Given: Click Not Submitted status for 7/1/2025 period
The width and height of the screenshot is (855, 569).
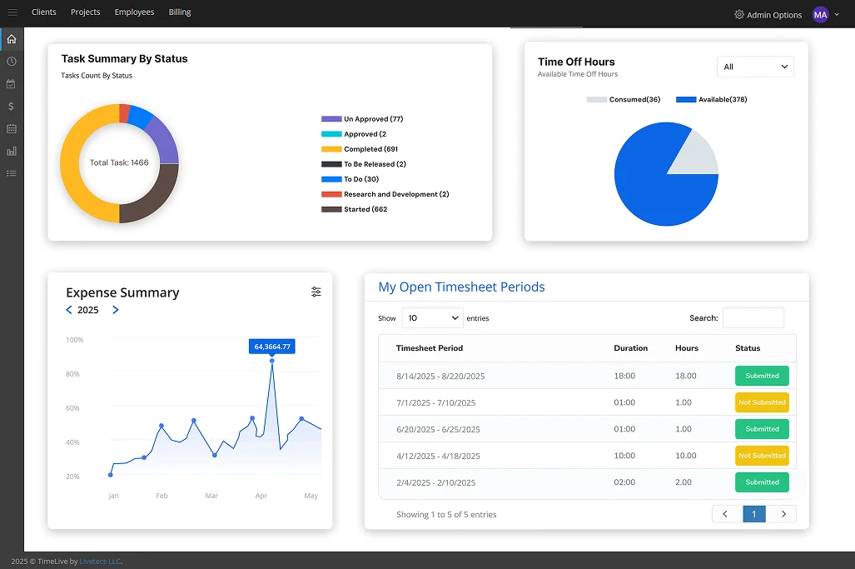Looking at the screenshot, I should click(x=762, y=402).
